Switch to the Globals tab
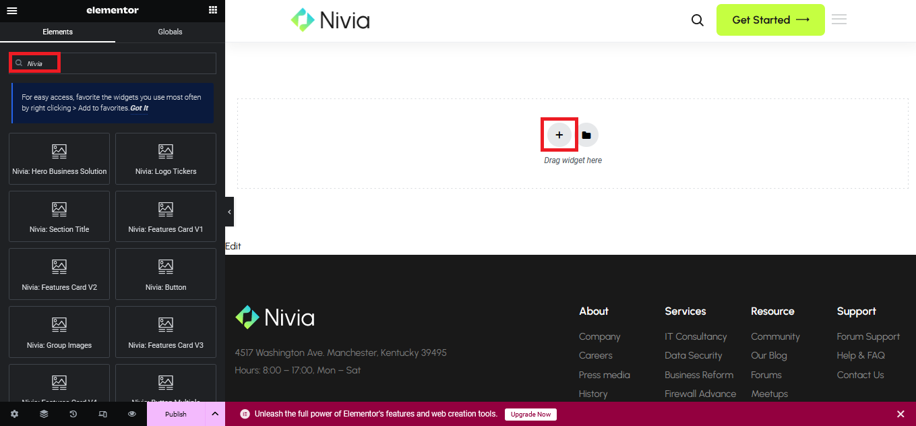 click(x=170, y=32)
